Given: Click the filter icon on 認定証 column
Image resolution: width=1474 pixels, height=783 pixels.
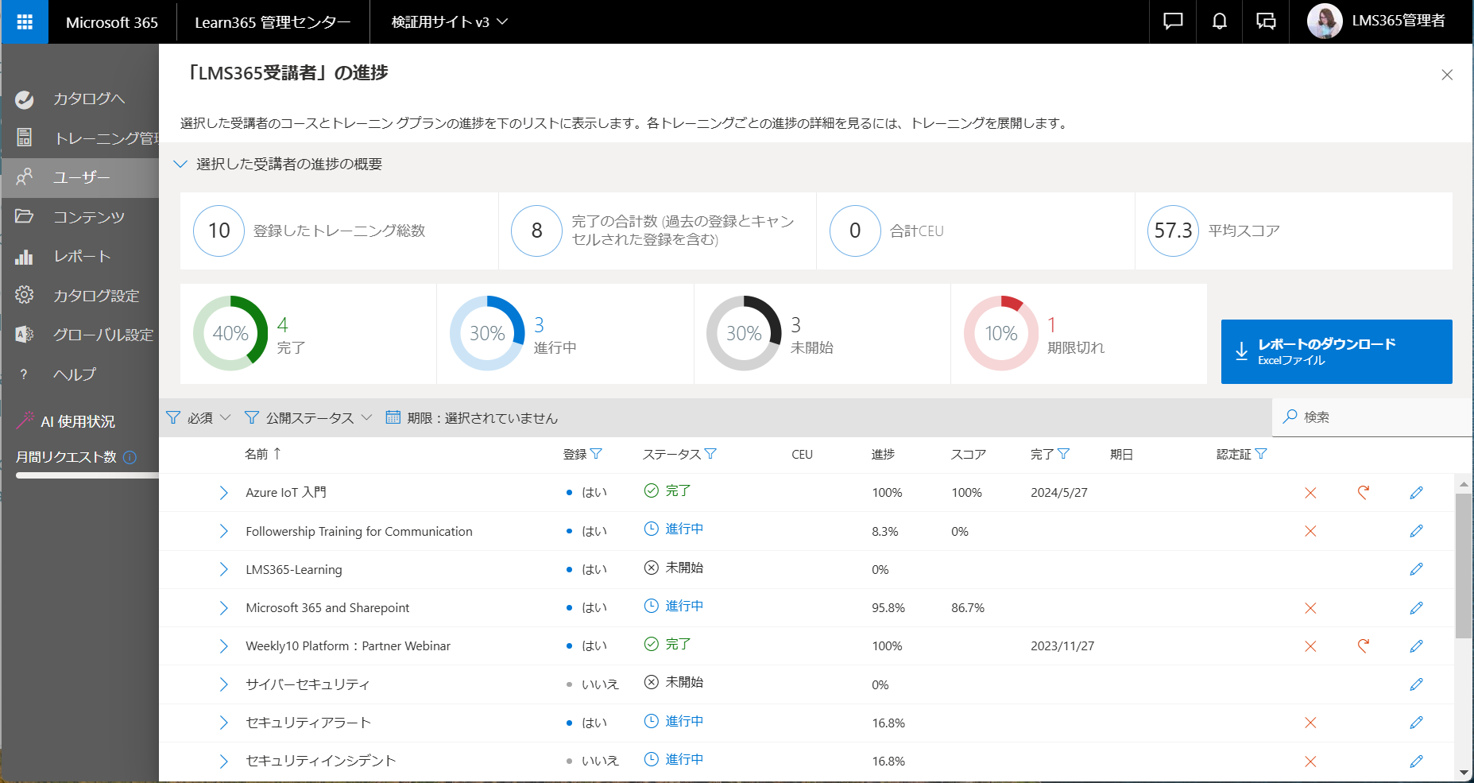Looking at the screenshot, I should point(1261,454).
